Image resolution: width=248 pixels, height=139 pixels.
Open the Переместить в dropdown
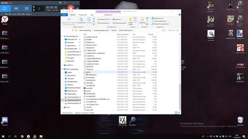click(x=104, y=19)
